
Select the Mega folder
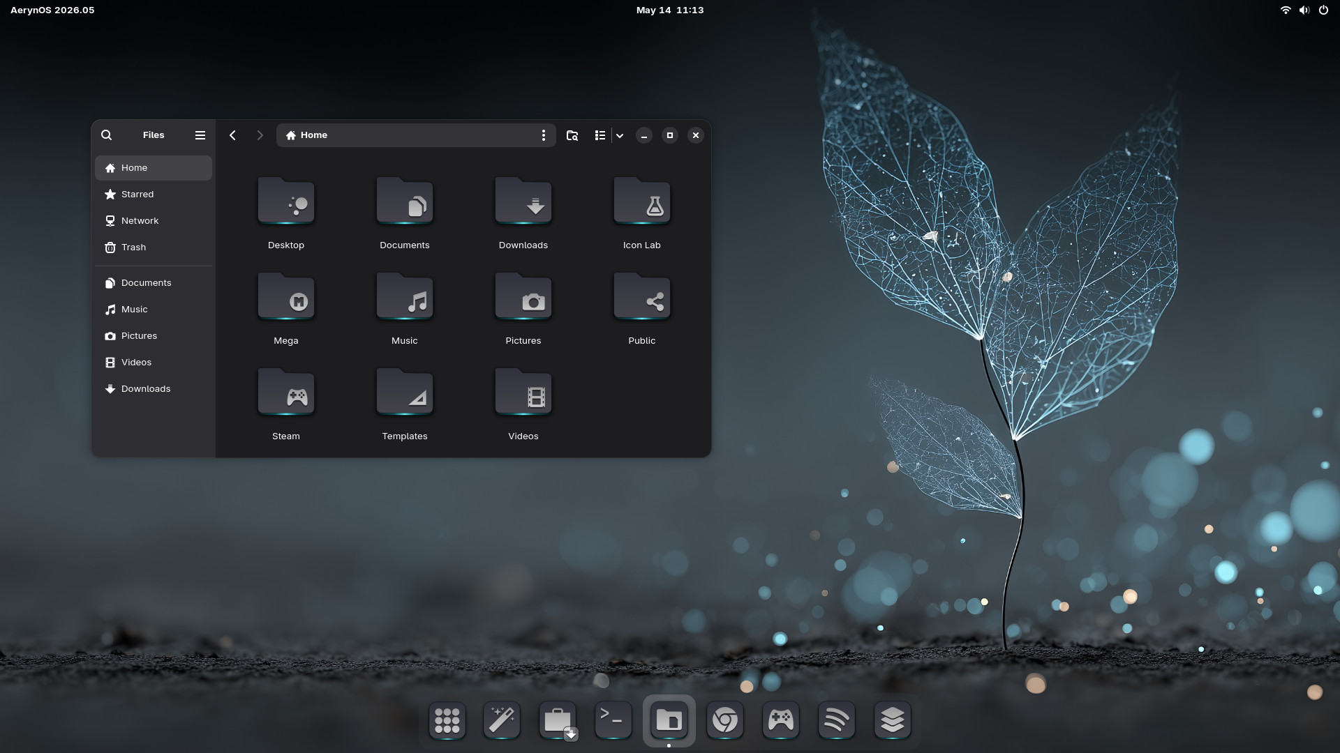click(286, 296)
